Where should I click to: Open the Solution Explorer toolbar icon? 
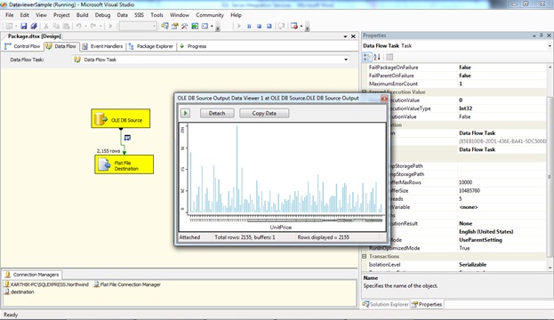pyautogui.click(x=165, y=26)
